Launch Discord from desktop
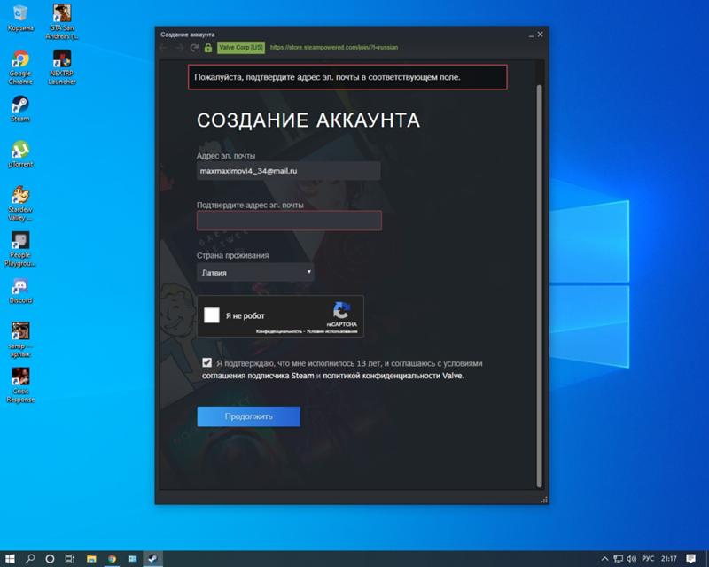The image size is (709, 567). coord(20,291)
